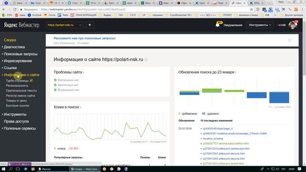The height and width of the screenshot is (172, 306).
Task: Open the plitka-pvh-zamkovaya.html URL link
Action: click(x=226, y=149)
